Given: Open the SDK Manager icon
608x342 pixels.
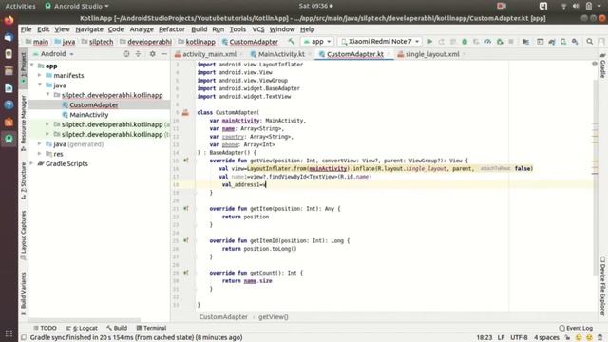Looking at the screenshot, I should pos(575,41).
